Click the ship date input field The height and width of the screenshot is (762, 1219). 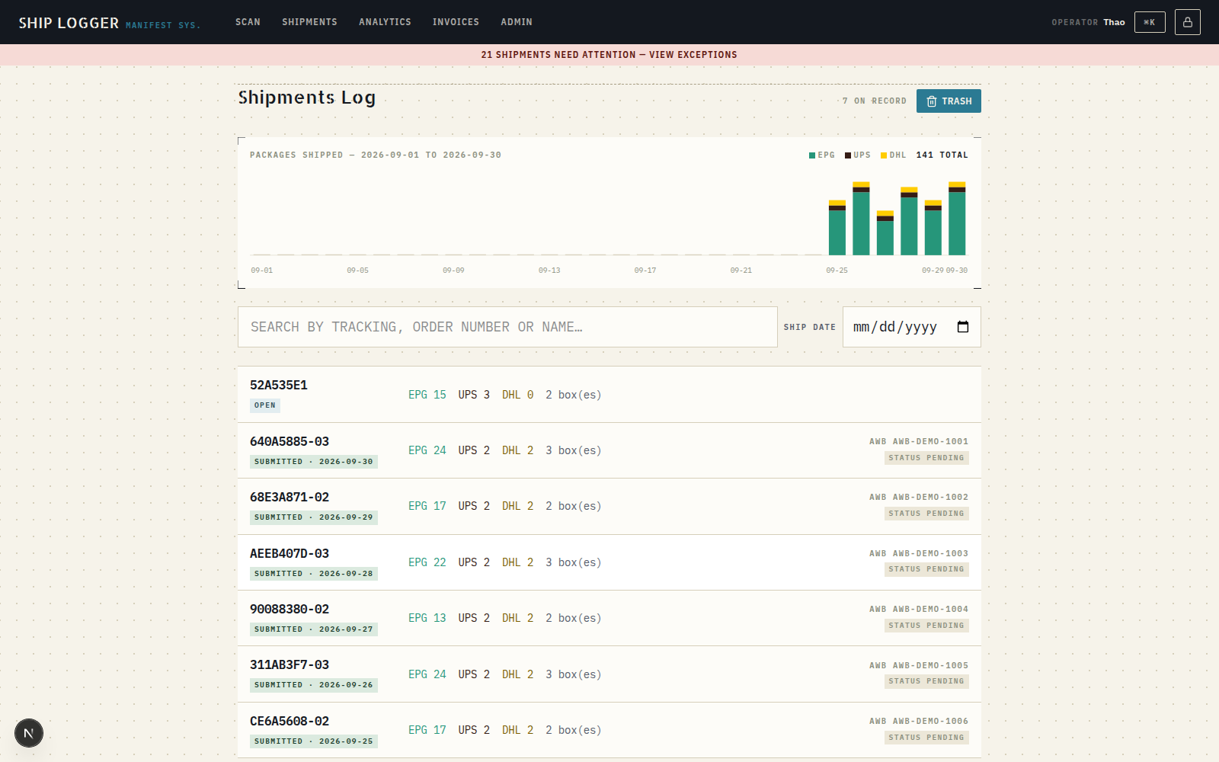(911, 327)
